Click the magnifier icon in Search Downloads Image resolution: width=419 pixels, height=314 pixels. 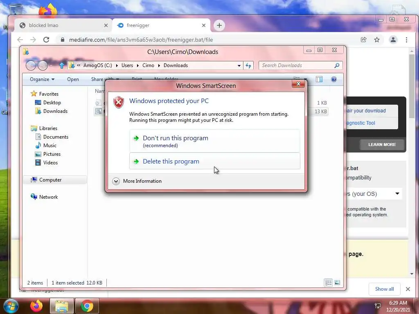coord(337,65)
